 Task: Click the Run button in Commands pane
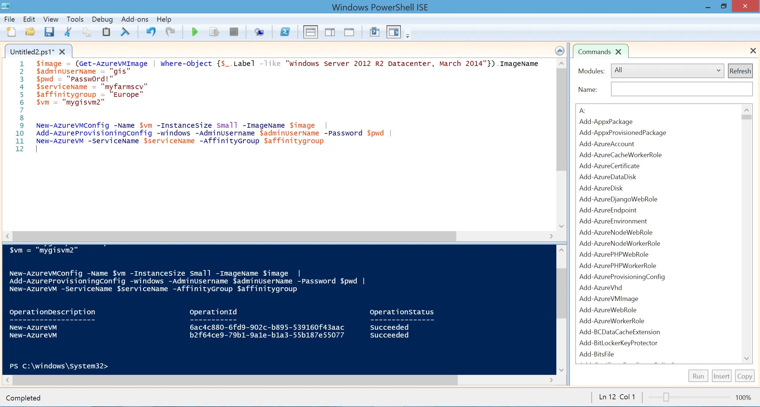[698, 376]
